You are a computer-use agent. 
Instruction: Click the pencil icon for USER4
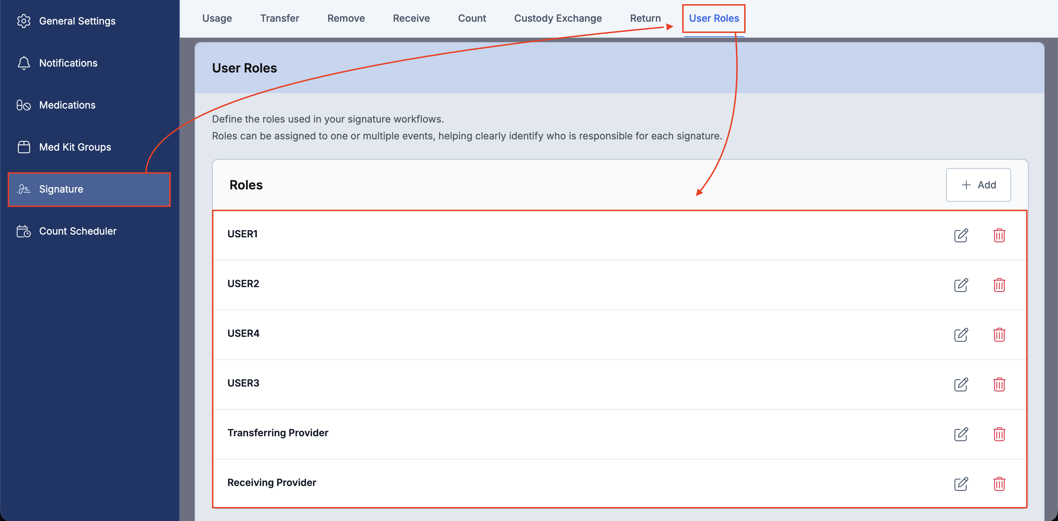[961, 335]
